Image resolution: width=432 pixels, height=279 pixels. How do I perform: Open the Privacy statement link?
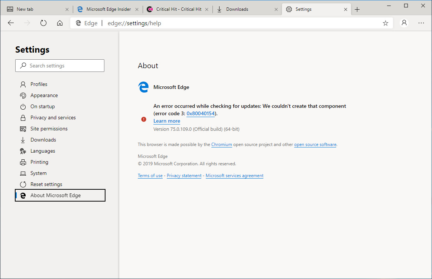coord(184,176)
